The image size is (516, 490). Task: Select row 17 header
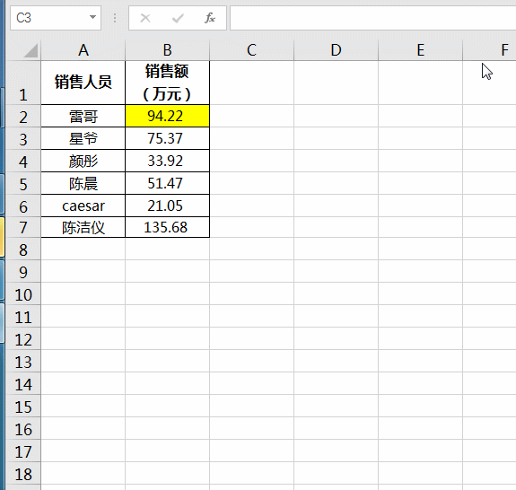pyautogui.click(x=23, y=451)
